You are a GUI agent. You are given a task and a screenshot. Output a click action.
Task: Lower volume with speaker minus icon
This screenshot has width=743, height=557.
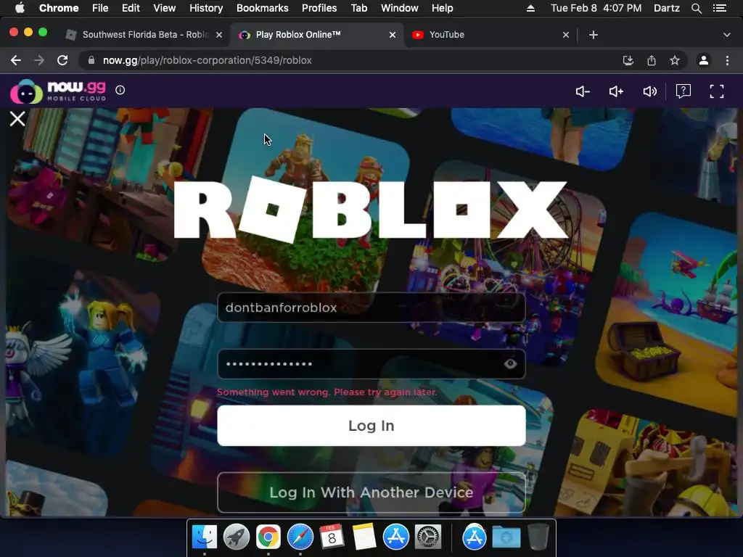[583, 91]
